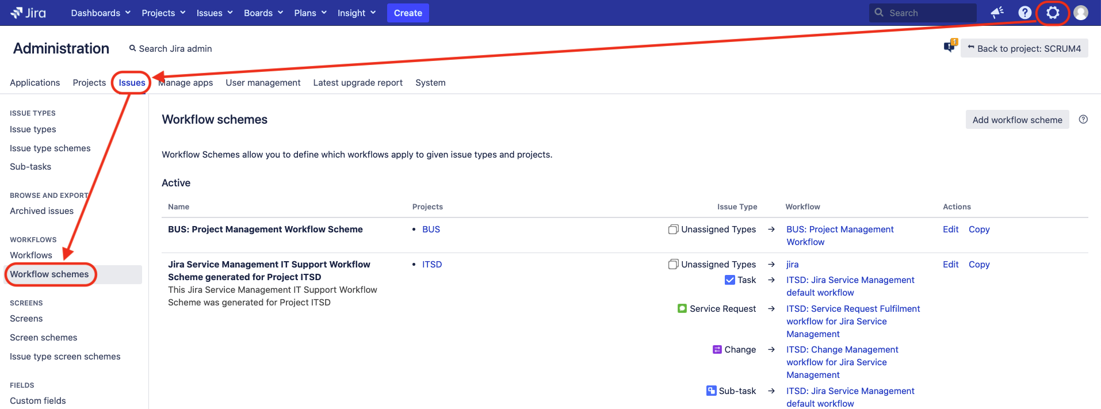Click the Create button

tap(408, 13)
